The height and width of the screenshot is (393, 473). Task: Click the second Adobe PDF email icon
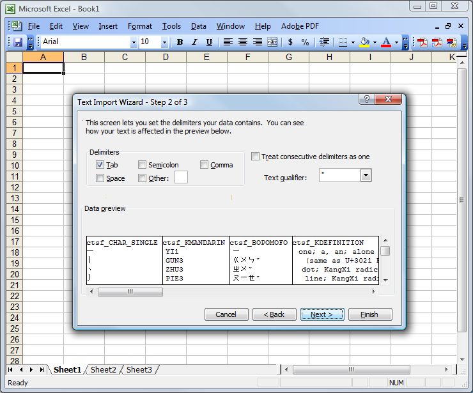(437, 42)
